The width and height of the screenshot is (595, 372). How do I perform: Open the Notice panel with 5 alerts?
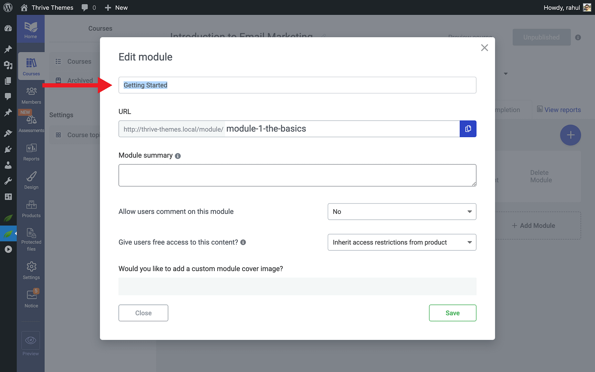[31, 298]
